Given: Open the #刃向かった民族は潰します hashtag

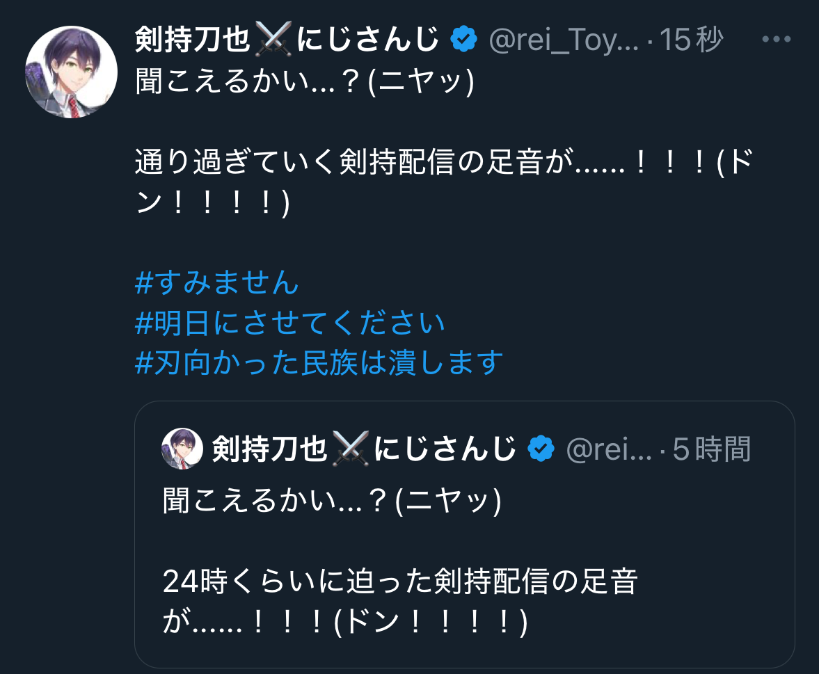Looking at the screenshot, I should (319, 362).
